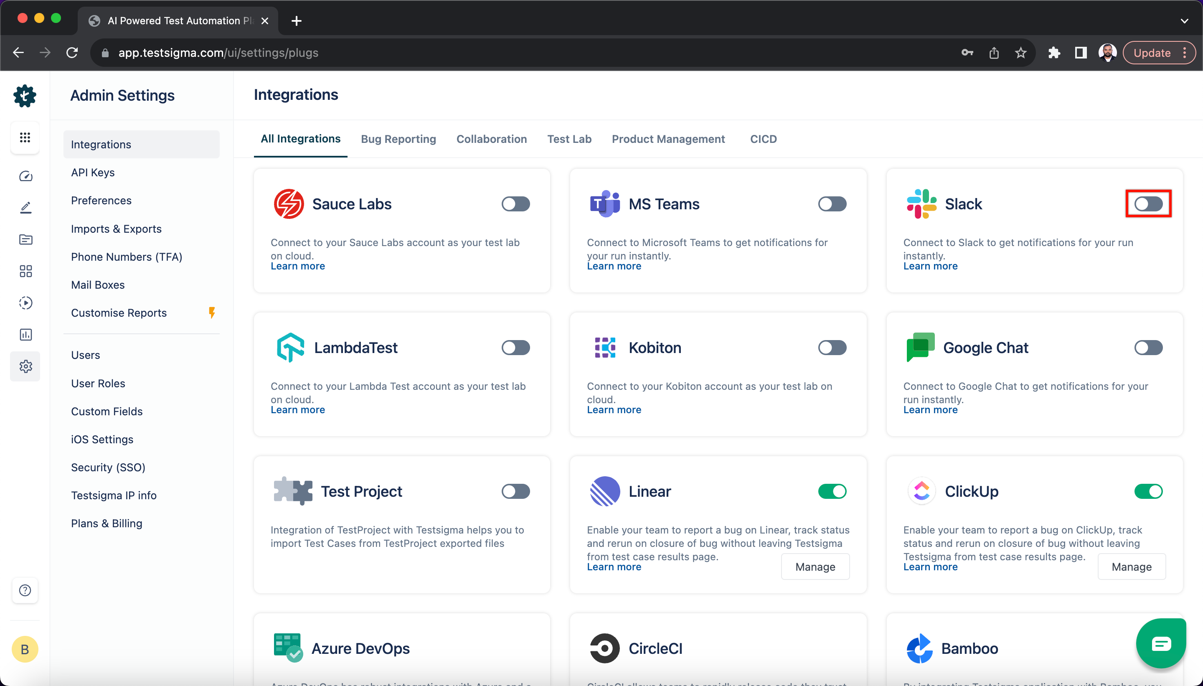1203x686 pixels.
Task: Disable the Linear integration toggle
Action: click(x=832, y=491)
